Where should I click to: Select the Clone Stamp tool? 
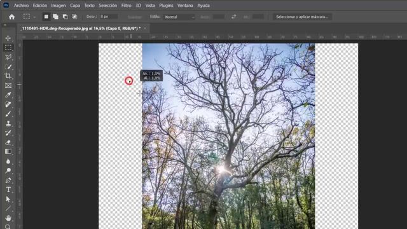(x=8, y=123)
